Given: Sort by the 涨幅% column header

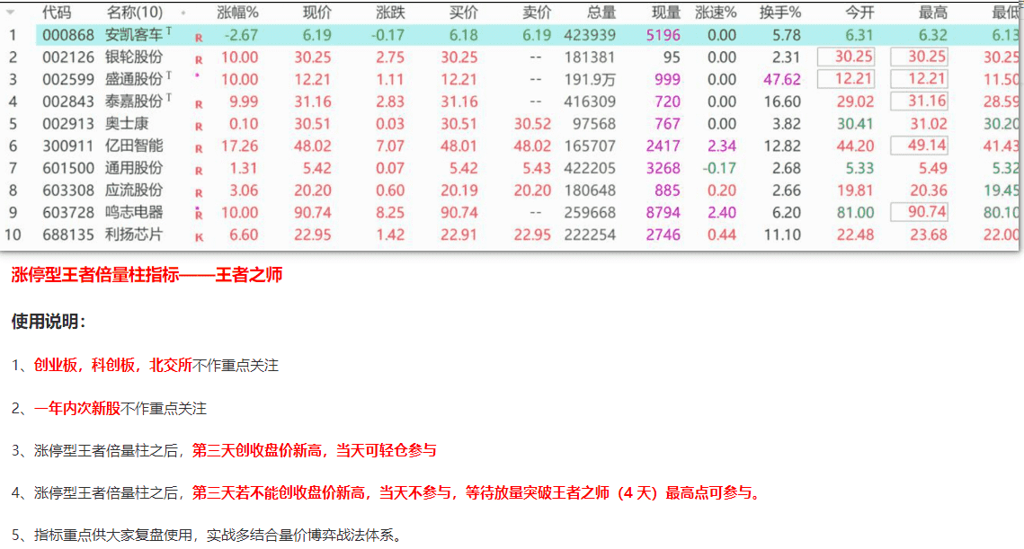Looking at the screenshot, I should tap(237, 13).
